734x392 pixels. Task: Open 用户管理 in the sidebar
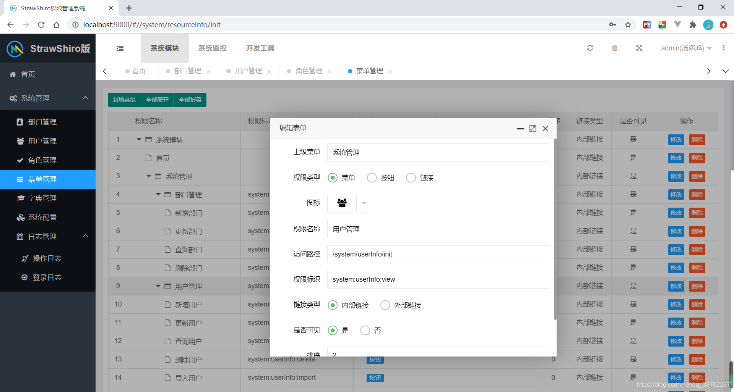[x=48, y=141]
